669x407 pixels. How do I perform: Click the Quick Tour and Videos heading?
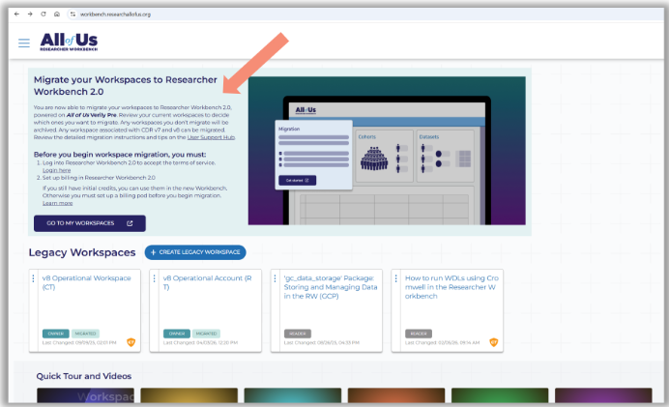pos(83,376)
